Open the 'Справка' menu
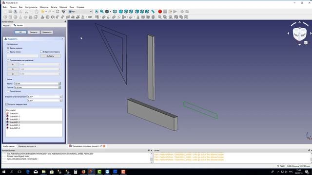This screenshot has height=175, width=312. tap(80, 7)
